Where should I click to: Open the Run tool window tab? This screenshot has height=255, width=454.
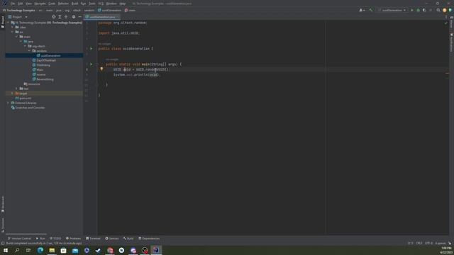tap(40, 239)
